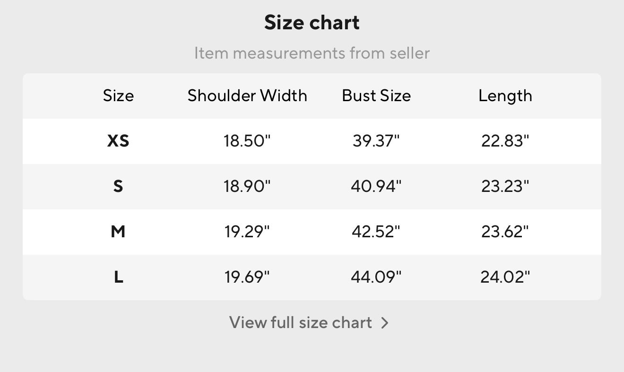Viewport: 624px width, 372px height.
Task: Open the View full size chart link
Action: [x=301, y=322]
